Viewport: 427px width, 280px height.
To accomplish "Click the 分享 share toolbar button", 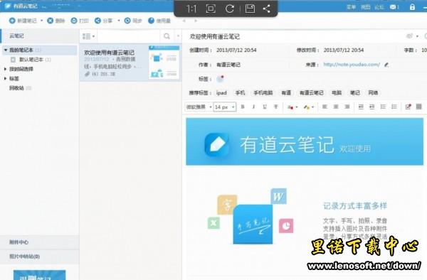I will click(104, 21).
